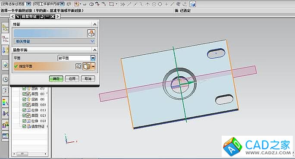This screenshot has height=159, width=295.
Task: Click the navigator scrollbar right arrow
Action: pyautogui.click(x=45, y=154)
